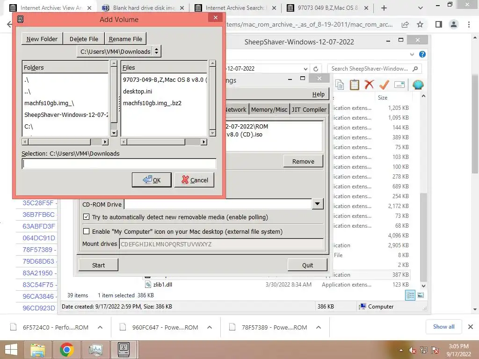Select desktop.ini in Files list

138,91
